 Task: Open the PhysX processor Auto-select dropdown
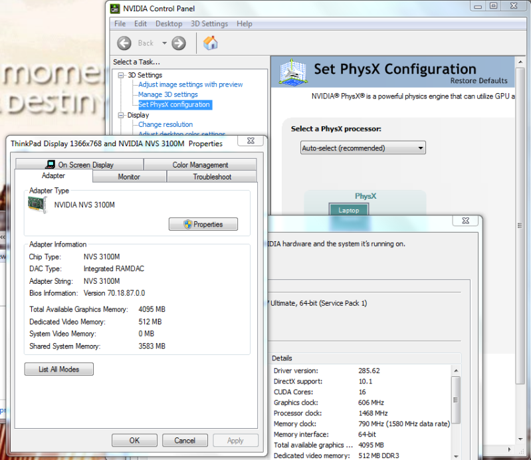(x=363, y=148)
